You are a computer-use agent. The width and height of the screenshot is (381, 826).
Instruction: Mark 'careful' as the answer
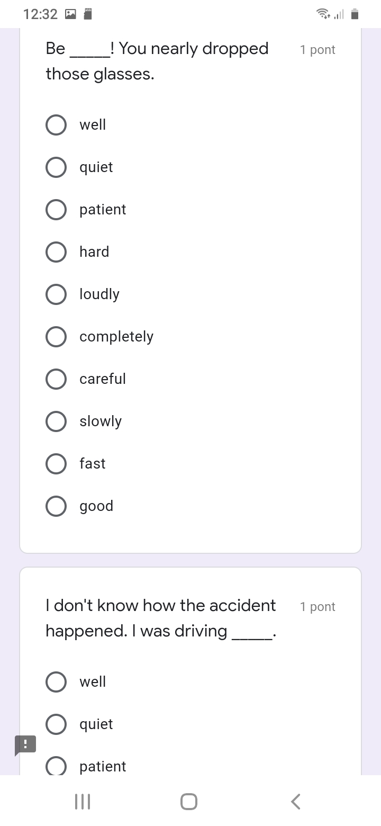[56, 379]
